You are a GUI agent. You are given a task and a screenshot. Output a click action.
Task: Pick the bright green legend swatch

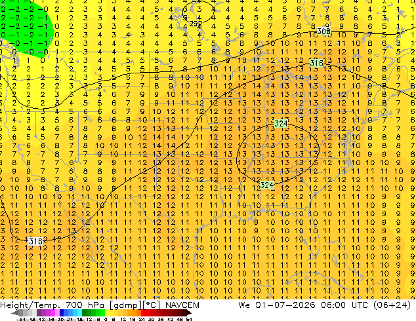pyautogui.click(x=102, y=313)
